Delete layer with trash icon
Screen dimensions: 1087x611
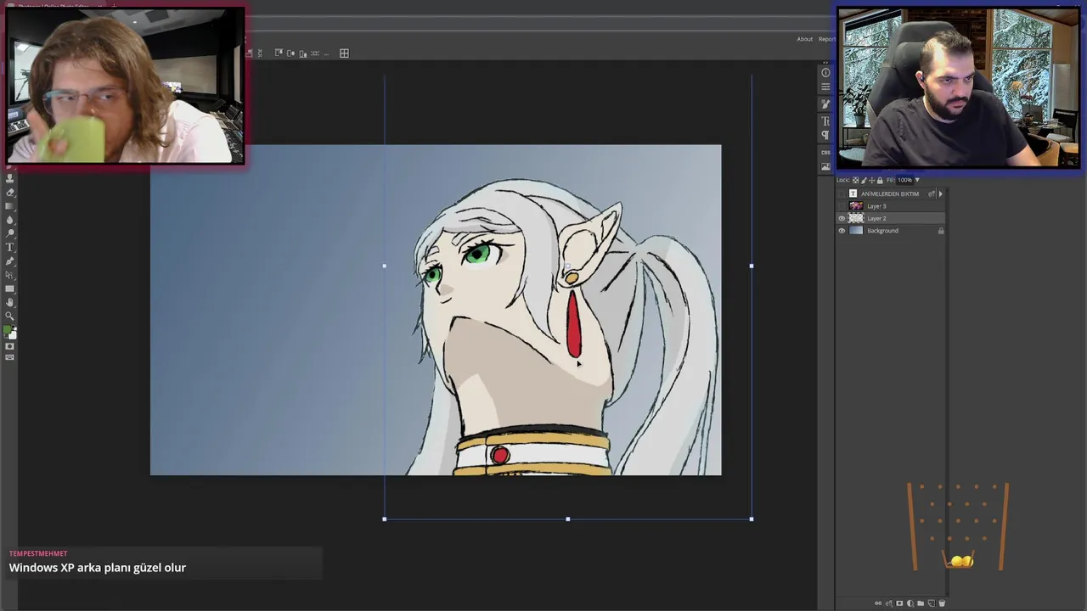(942, 603)
